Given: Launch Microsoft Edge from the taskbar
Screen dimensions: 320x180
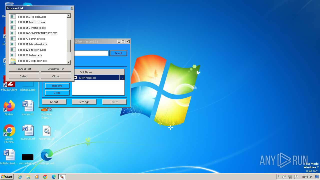Looking at the screenshot, I should pos(54,177).
